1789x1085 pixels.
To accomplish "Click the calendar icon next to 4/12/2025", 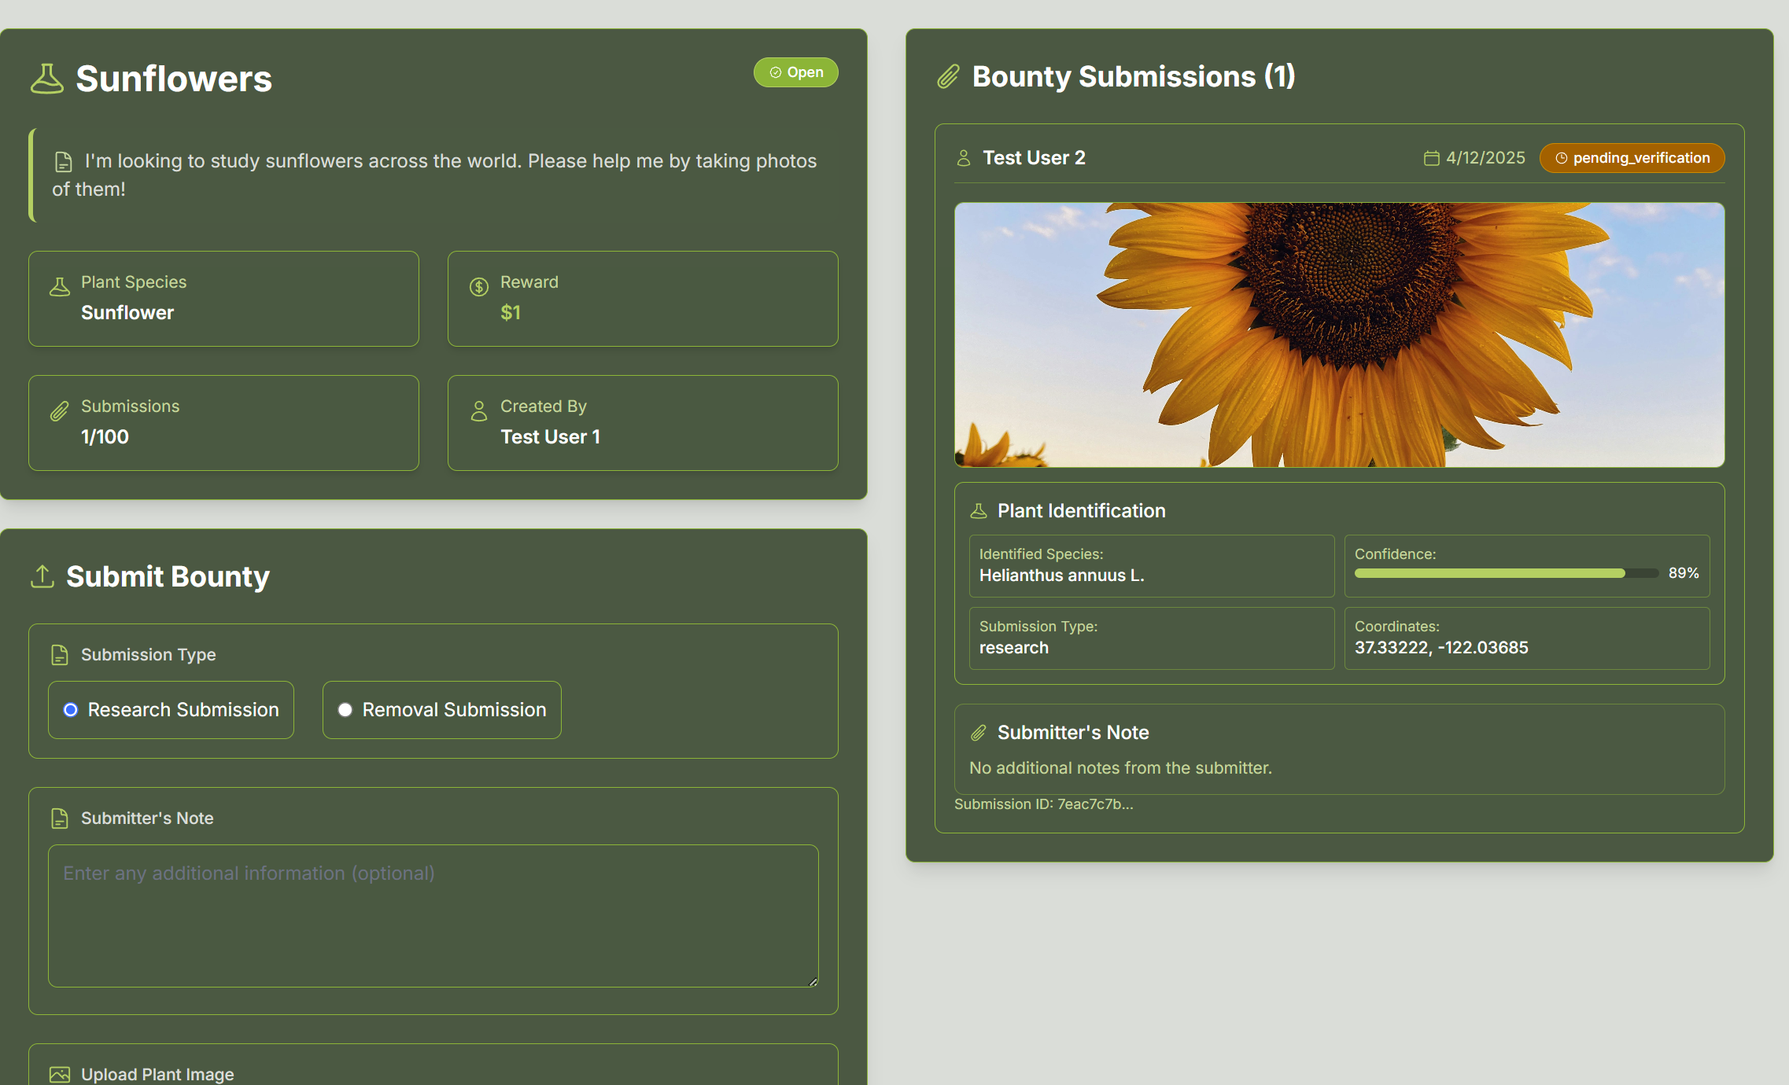I will pos(1431,158).
